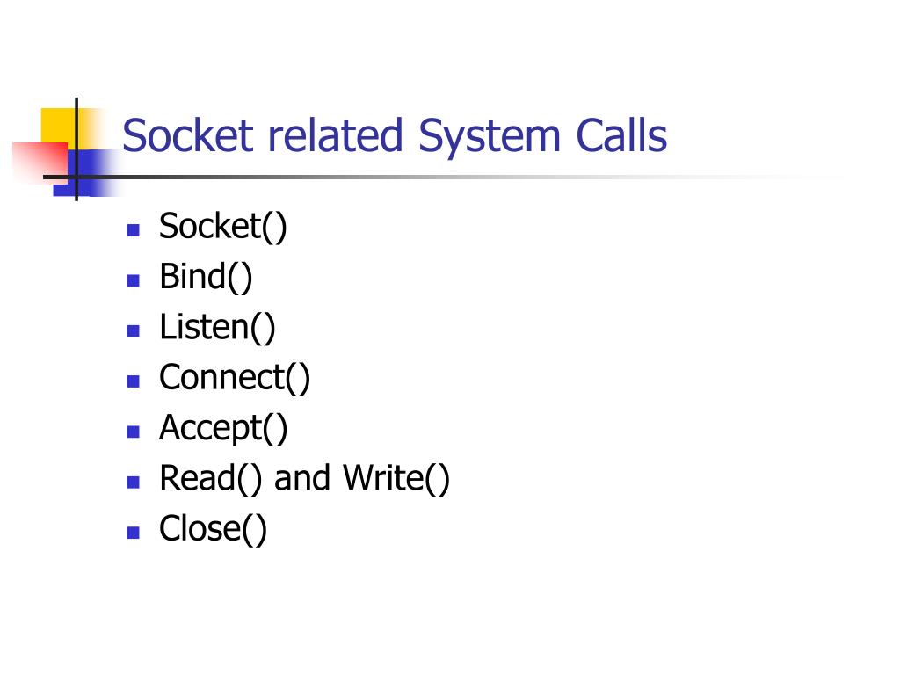Click the red square in the title decoration
900x675 pixels.
tap(39, 162)
